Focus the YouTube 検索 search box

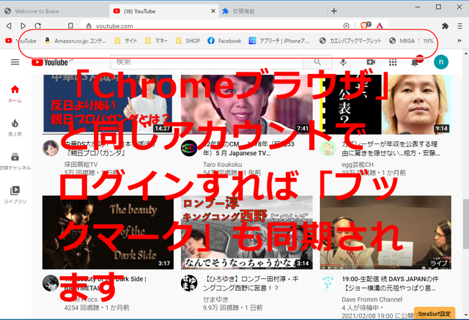(207, 62)
